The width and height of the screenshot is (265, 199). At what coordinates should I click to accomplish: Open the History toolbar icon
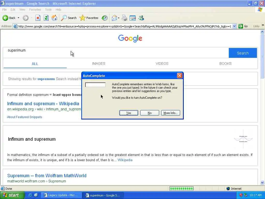[x=105, y=18]
